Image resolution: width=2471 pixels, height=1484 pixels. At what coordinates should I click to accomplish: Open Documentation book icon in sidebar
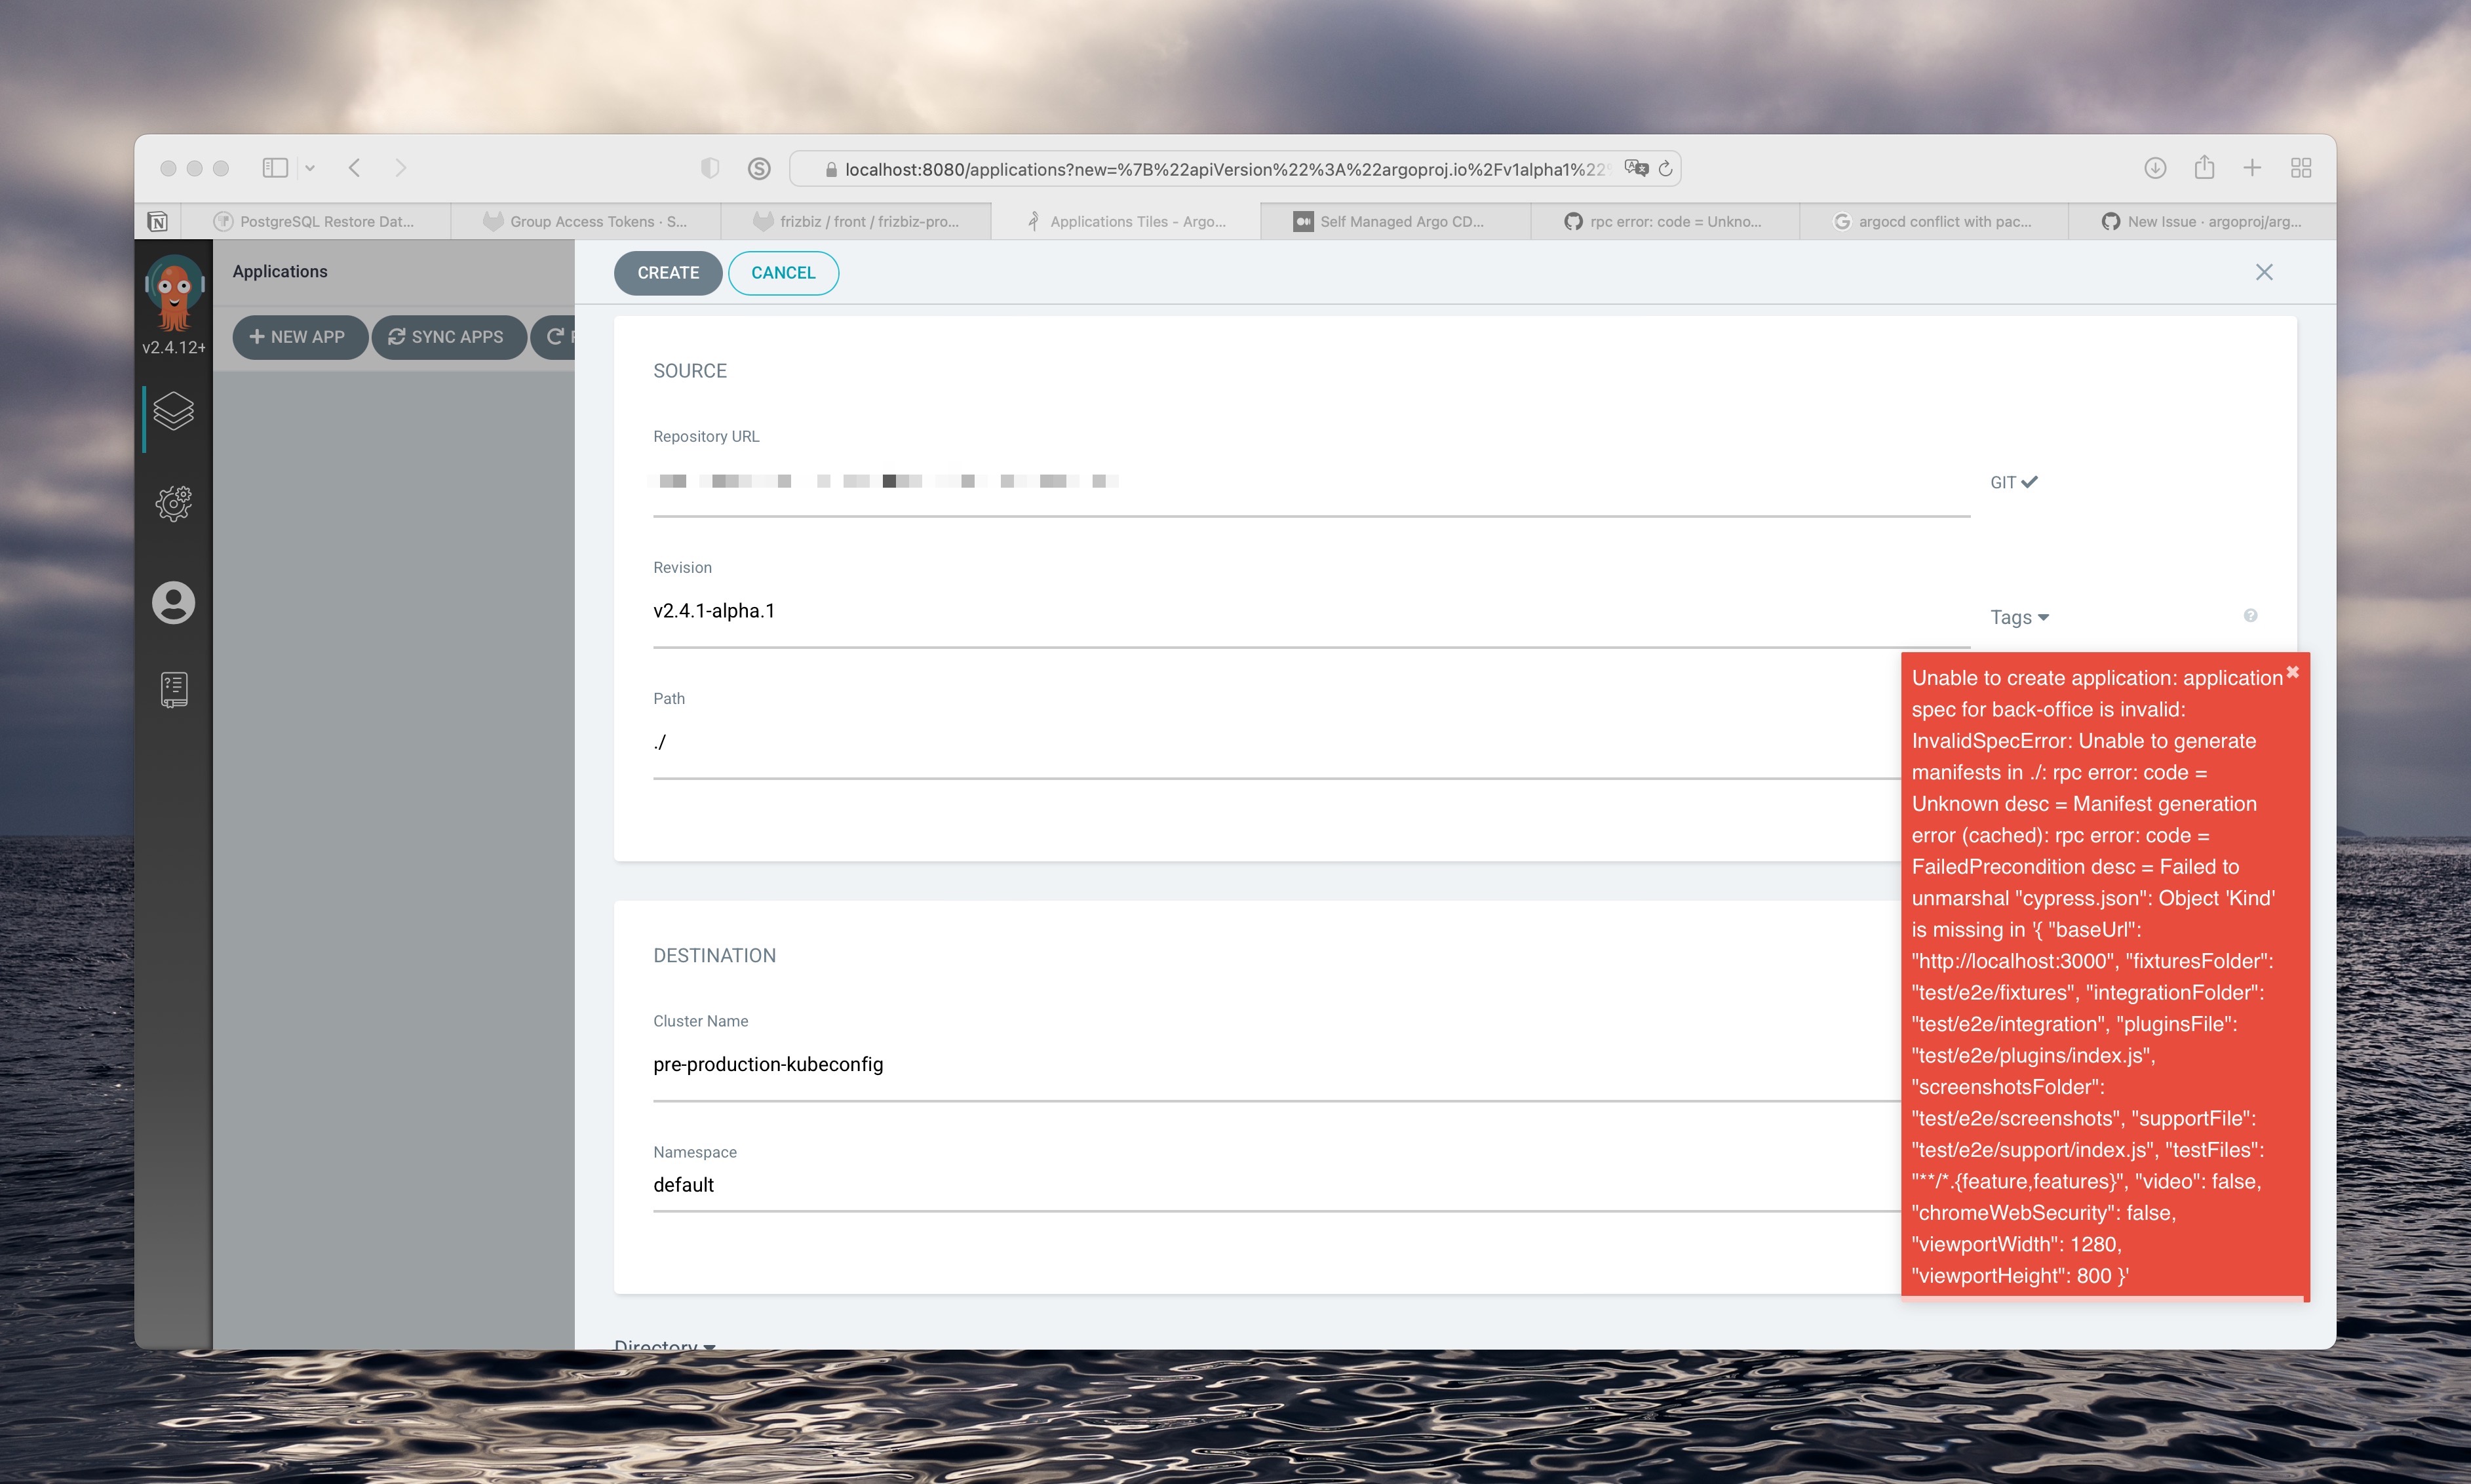[173, 689]
